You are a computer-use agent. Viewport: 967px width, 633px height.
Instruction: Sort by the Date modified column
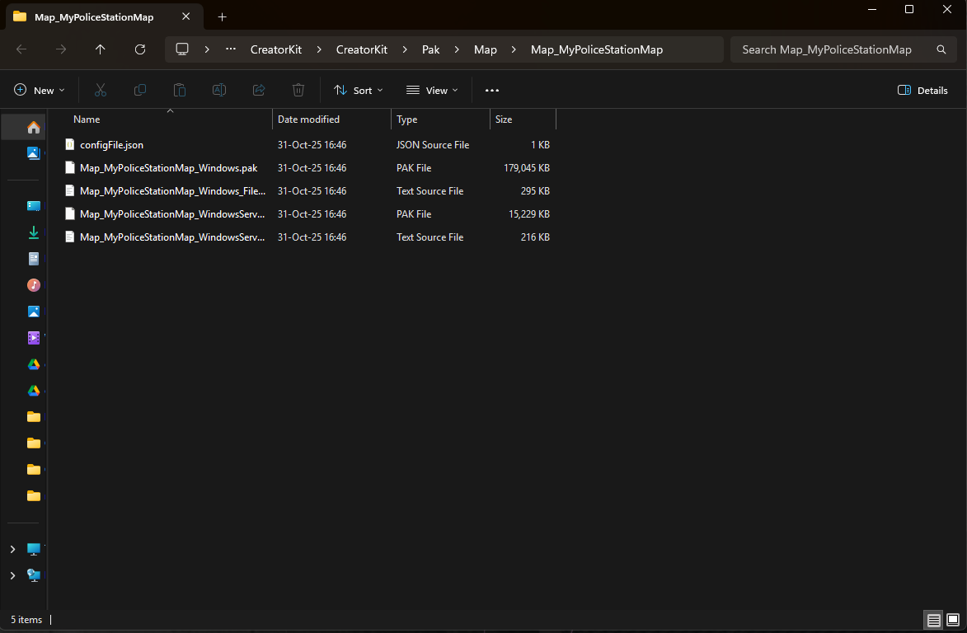(308, 120)
